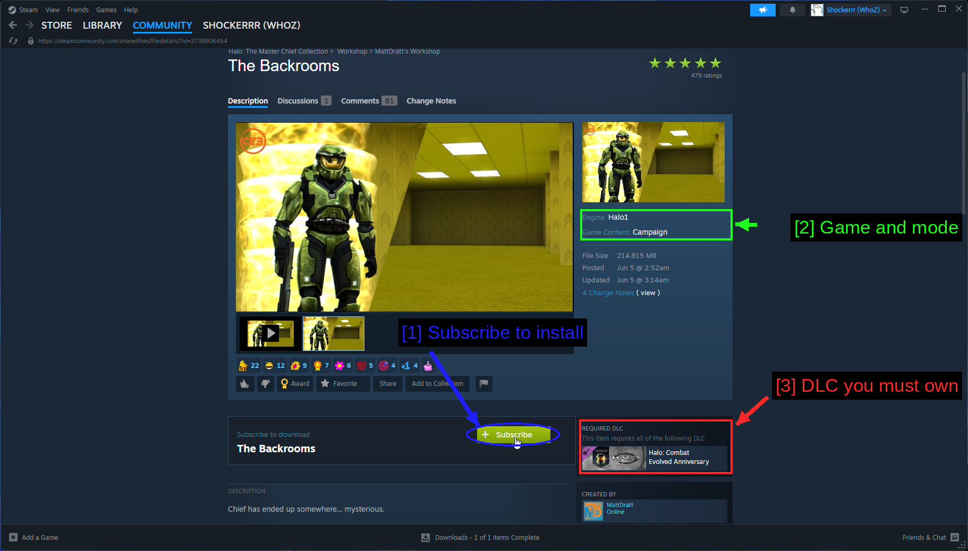This screenshot has height=551, width=968.
Task: Rate the item thumbs up
Action: pyautogui.click(x=244, y=384)
